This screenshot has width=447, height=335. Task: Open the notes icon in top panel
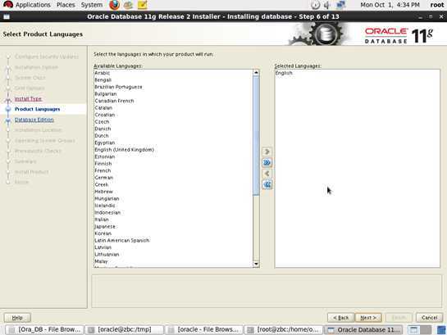[x=142, y=5]
